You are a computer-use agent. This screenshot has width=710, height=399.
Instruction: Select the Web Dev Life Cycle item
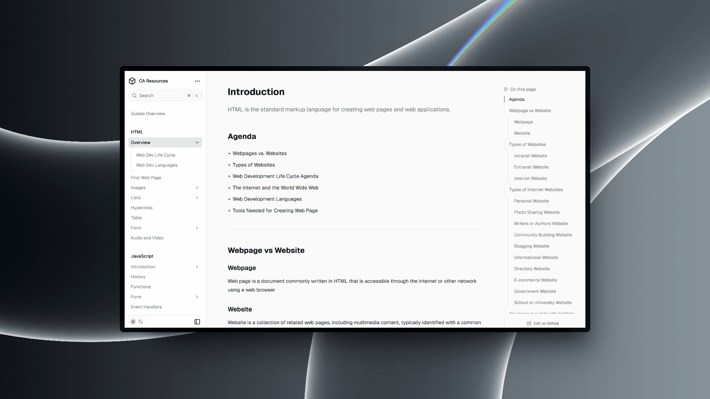point(156,154)
